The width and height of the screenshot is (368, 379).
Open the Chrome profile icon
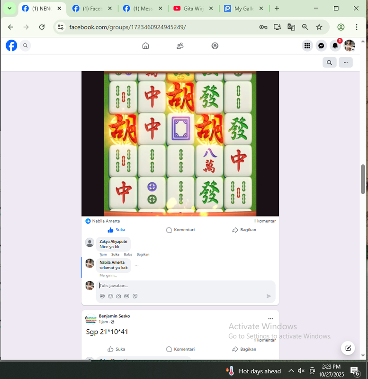(x=341, y=27)
